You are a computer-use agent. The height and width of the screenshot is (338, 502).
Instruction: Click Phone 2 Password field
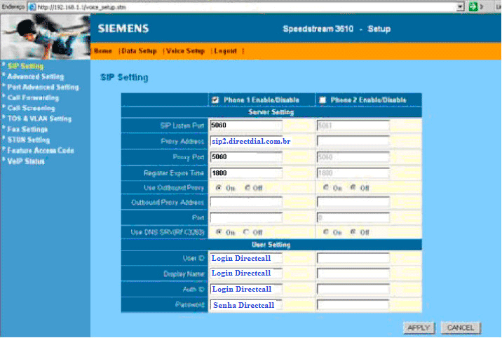(x=353, y=305)
